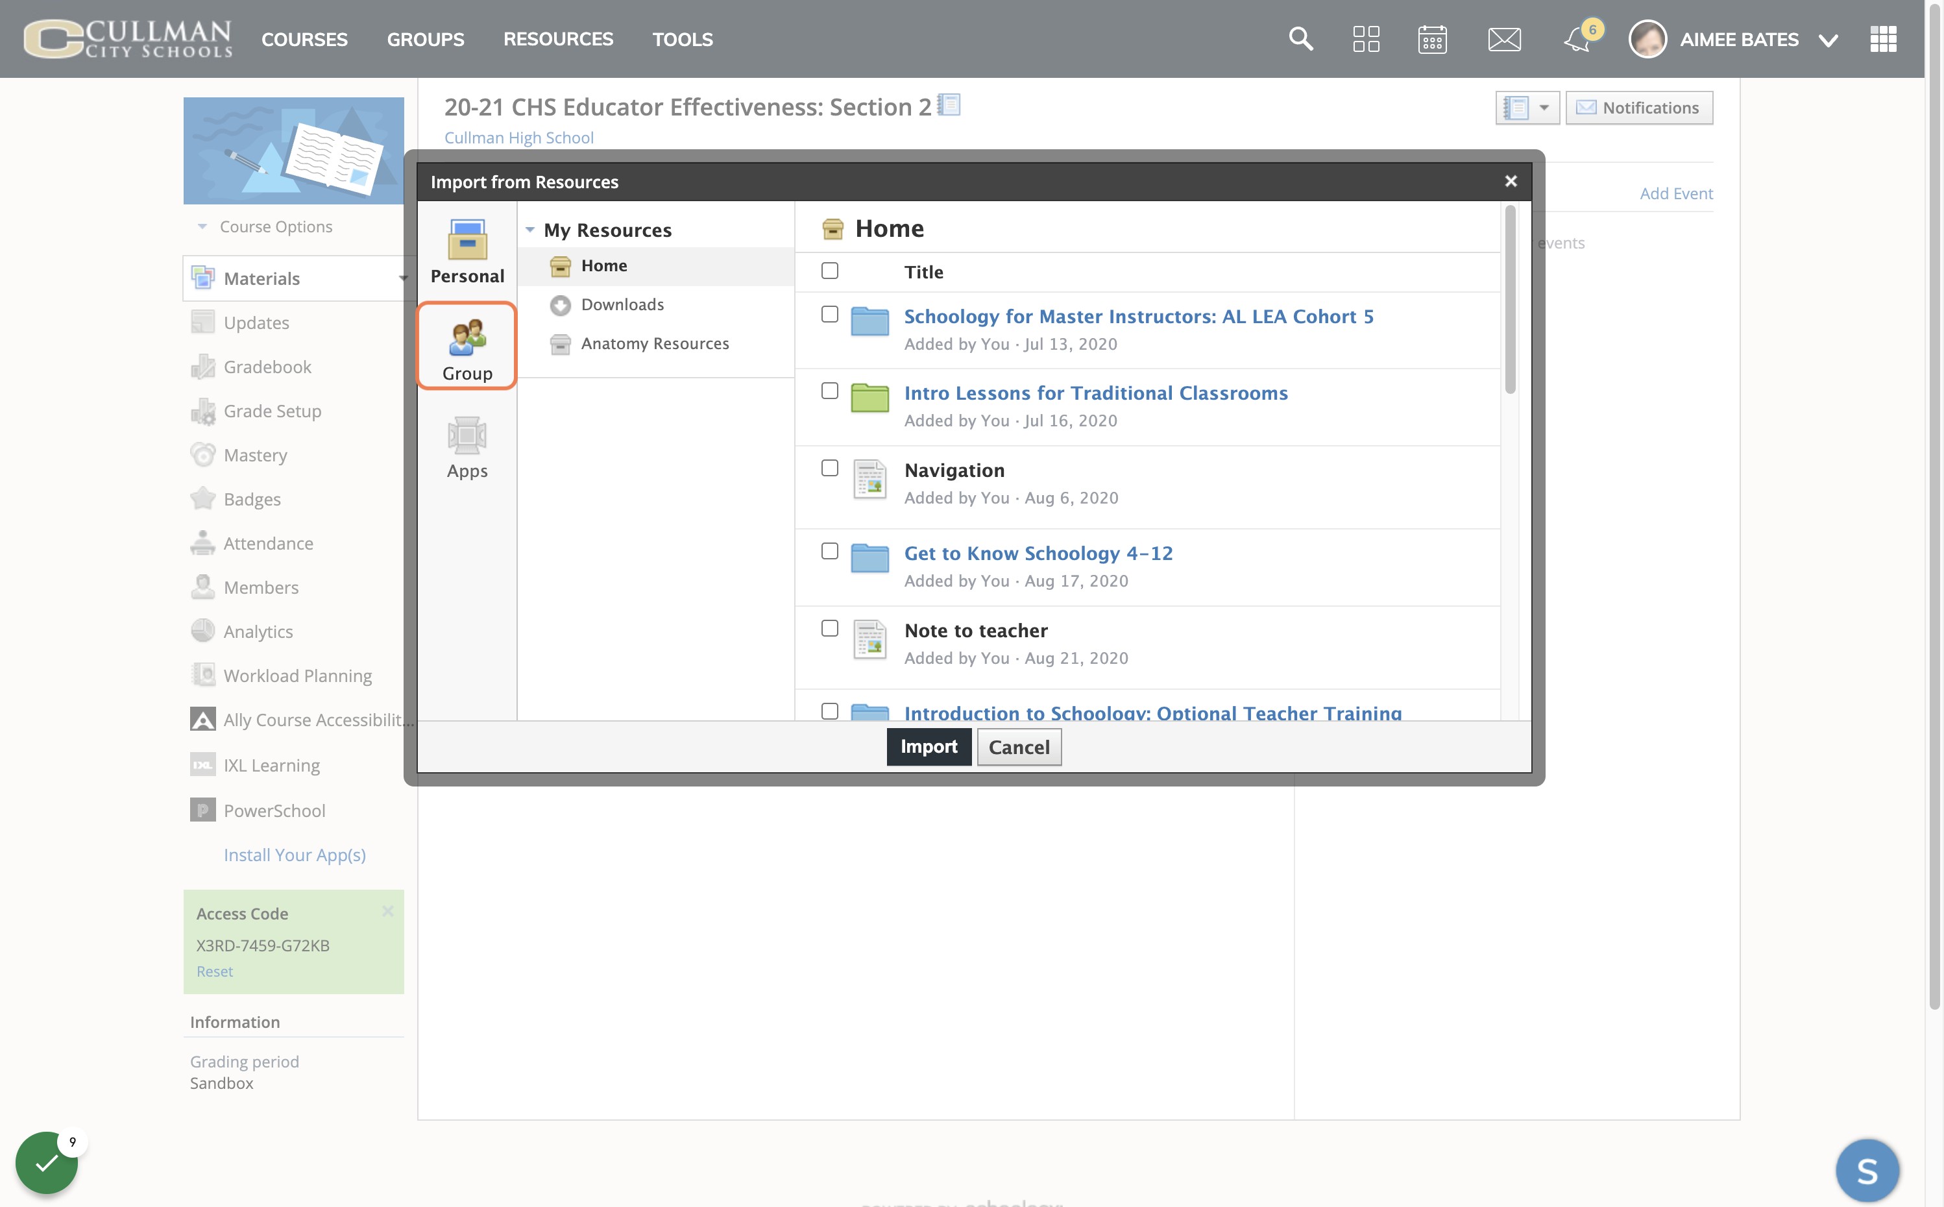The height and width of the screenshot is (1207, 1944).
Task: Open the calendar icon in header
Action: tap(1433, 39)
